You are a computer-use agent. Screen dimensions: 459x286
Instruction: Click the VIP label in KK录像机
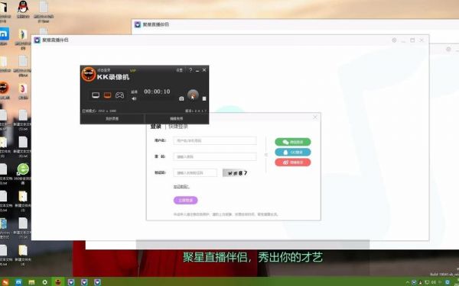coord(132,70)
